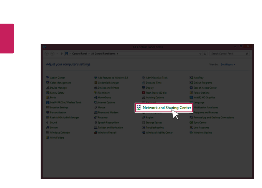This screenshot has height=188, width=262.
Task: Click the Sound speaker icon
Action: pyautogui.click(x=48, y=122)
